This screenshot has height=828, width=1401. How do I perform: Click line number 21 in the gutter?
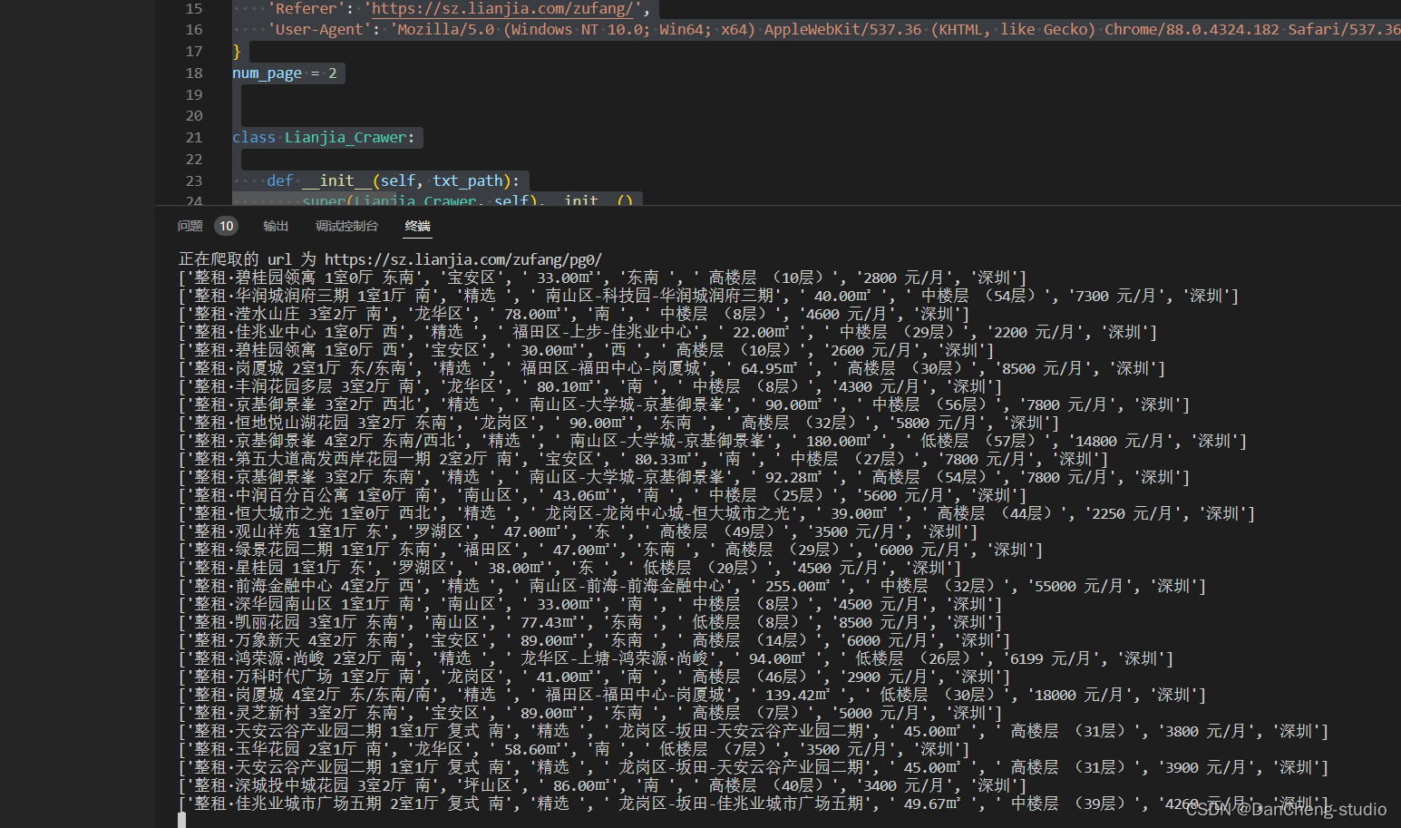(x=194, y=138)
